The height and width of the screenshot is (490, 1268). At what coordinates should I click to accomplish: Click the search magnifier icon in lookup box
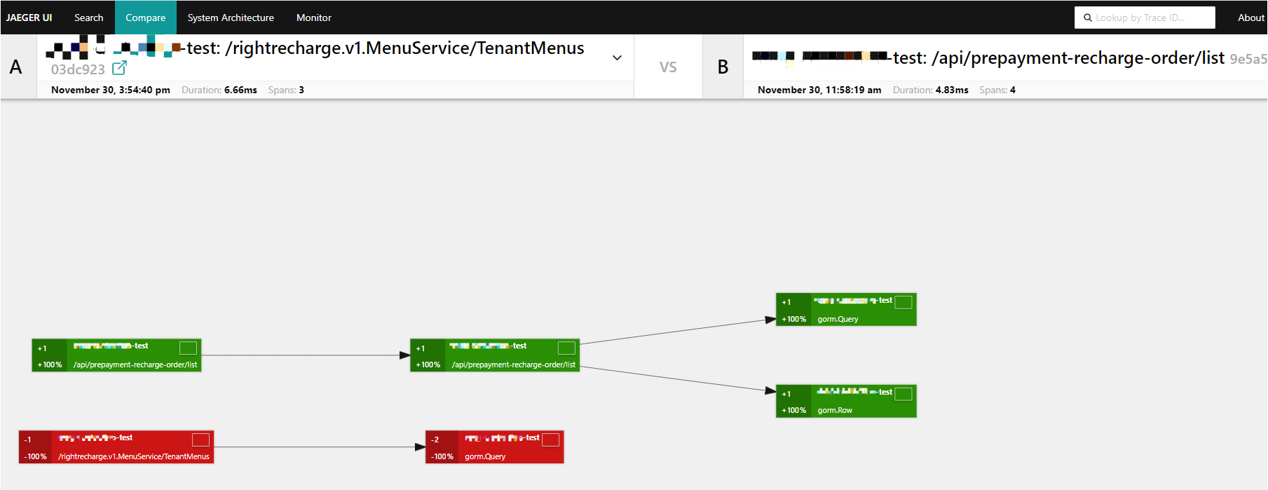pos(1087,18)
